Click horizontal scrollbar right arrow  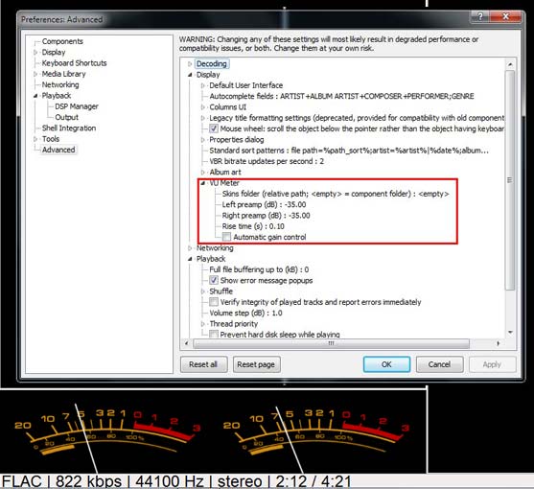pos(499,343)
